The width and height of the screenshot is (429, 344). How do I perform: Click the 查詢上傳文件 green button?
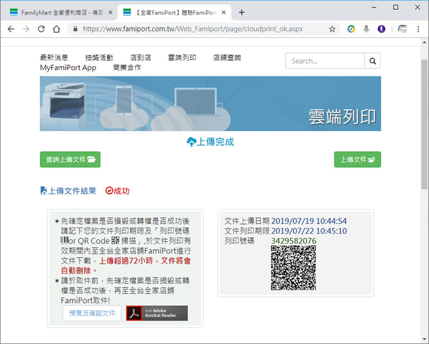coord(70,159)
